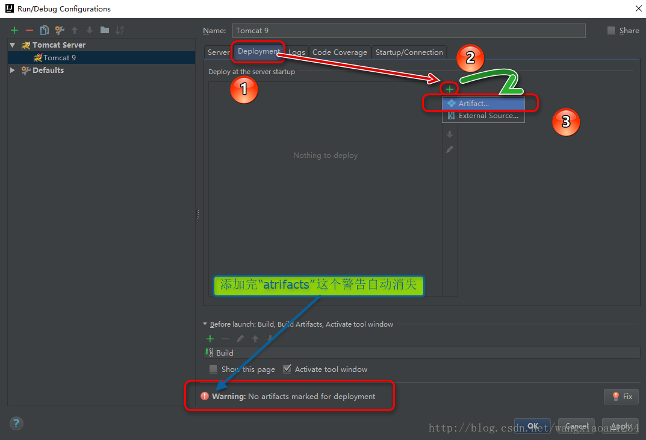Select Tomcat 9 configuration in tree
646x440 pixels.
101,58
